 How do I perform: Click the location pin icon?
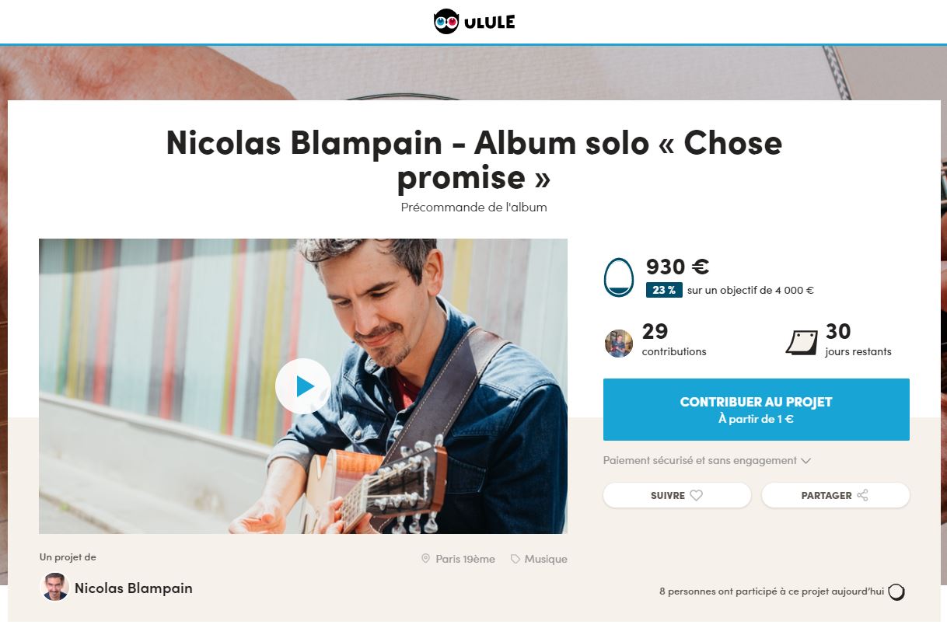point(425,559)
